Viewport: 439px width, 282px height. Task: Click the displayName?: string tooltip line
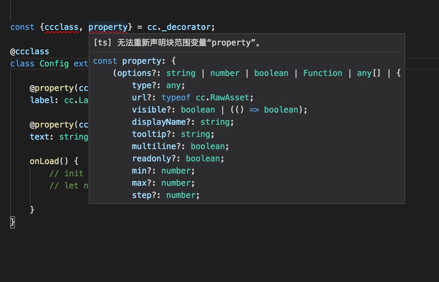(x=183, y=122)
